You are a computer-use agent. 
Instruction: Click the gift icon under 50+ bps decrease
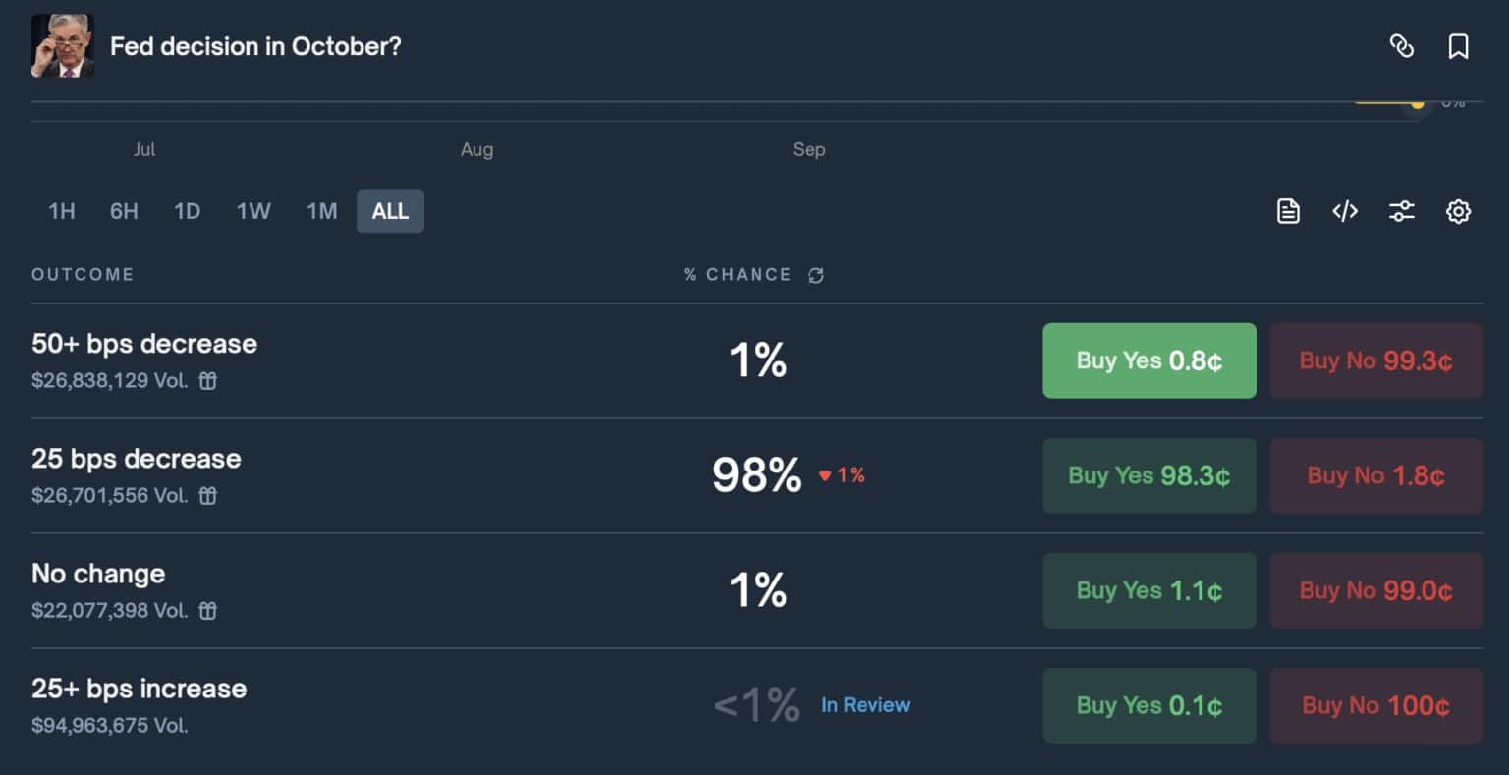click(x=208, y=381)
